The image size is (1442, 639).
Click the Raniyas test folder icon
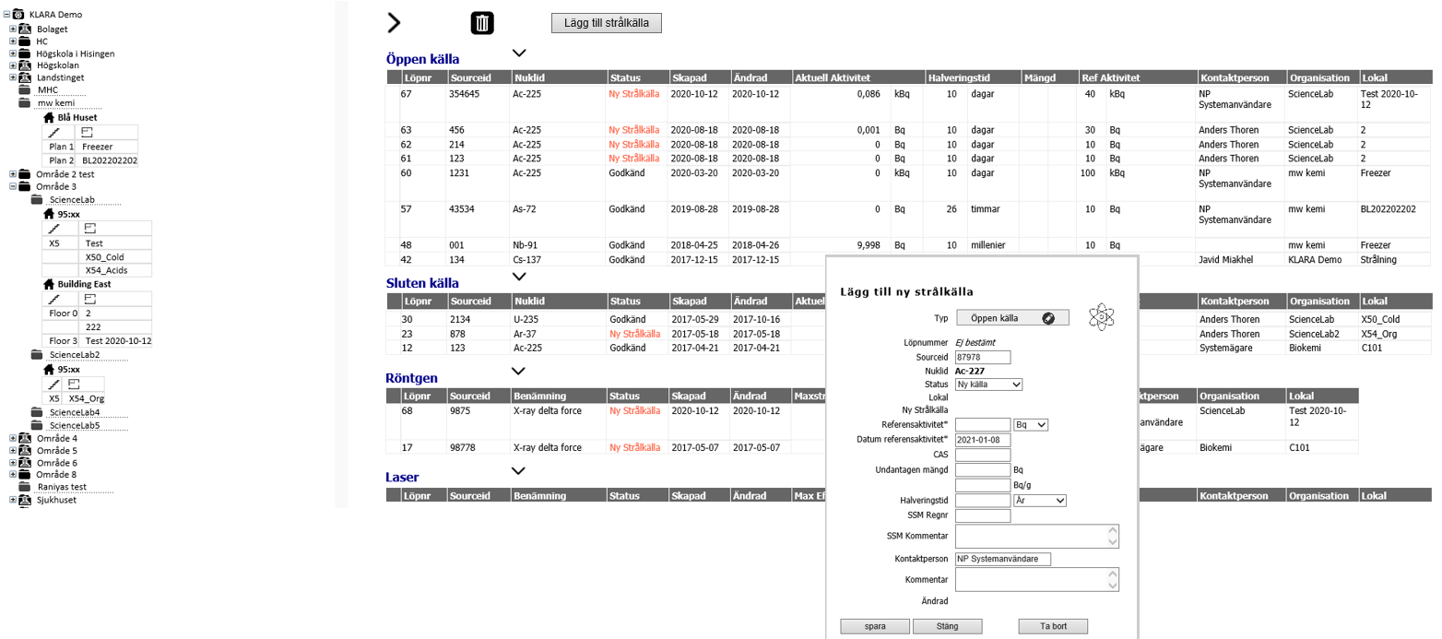click(25, 486)
